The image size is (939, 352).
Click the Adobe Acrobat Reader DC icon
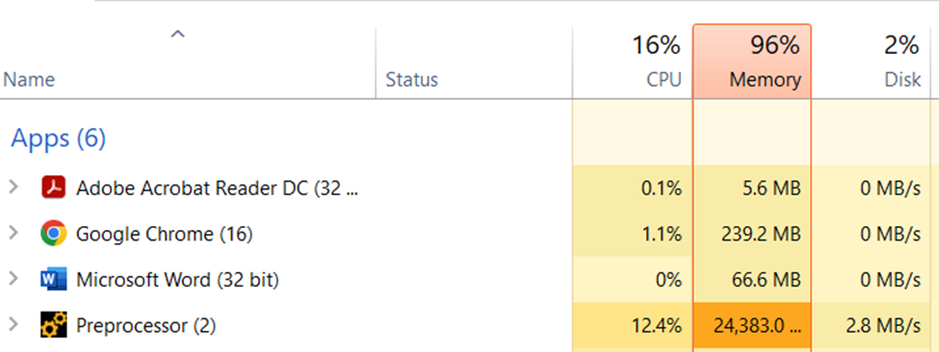[x=53, y=188]
